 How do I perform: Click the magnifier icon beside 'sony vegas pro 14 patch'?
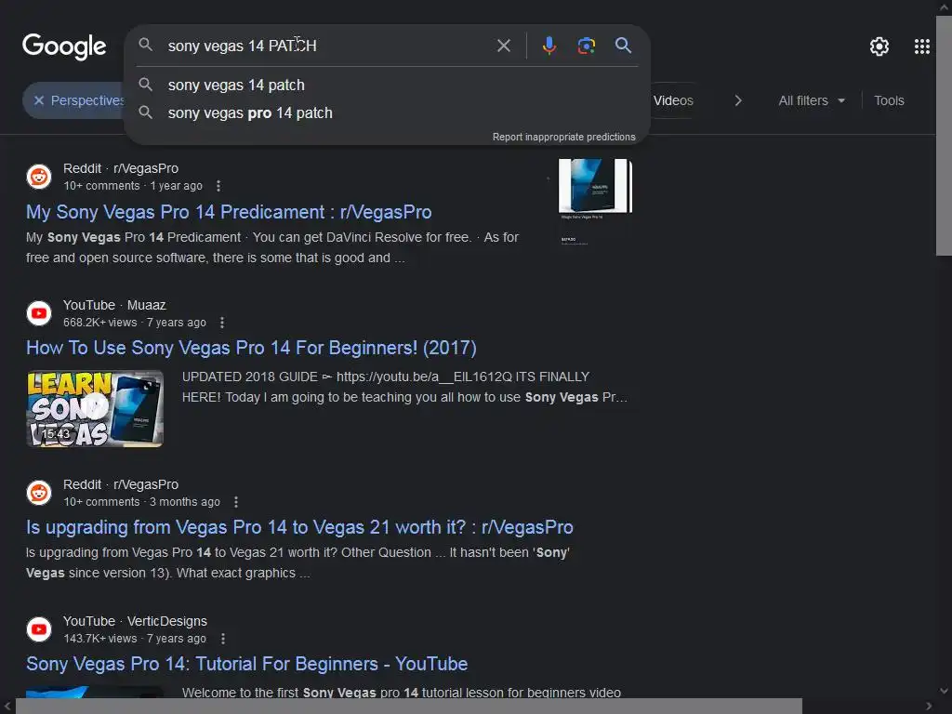[x=146, y=112]
